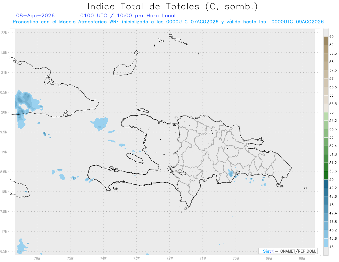
Task: Click the legend value "48"
Action: (331, 205)
